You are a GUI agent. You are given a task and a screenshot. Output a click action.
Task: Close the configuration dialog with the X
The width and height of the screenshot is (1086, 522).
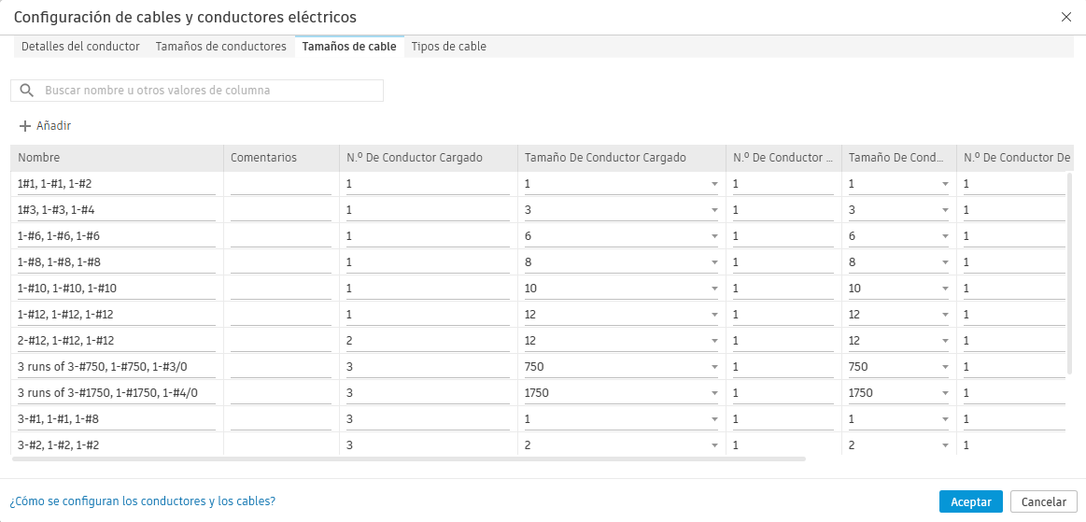1066,17
